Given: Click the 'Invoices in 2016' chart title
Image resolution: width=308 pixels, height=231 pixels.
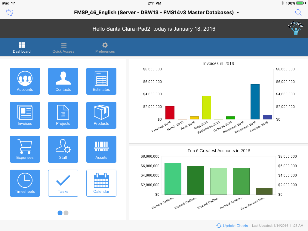Looking at the screenshot, I should click(218, 63).
